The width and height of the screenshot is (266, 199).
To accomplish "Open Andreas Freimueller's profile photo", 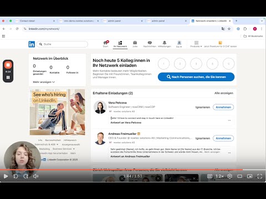I will 100,138.
